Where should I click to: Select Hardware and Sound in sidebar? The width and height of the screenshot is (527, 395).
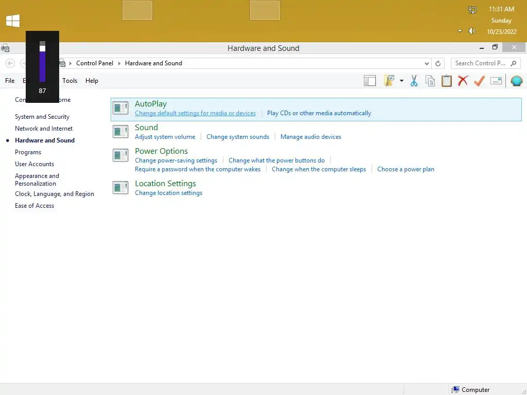(45, 140)
